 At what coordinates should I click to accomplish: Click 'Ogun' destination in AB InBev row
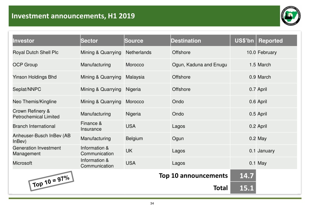click(x=178, y=139)
